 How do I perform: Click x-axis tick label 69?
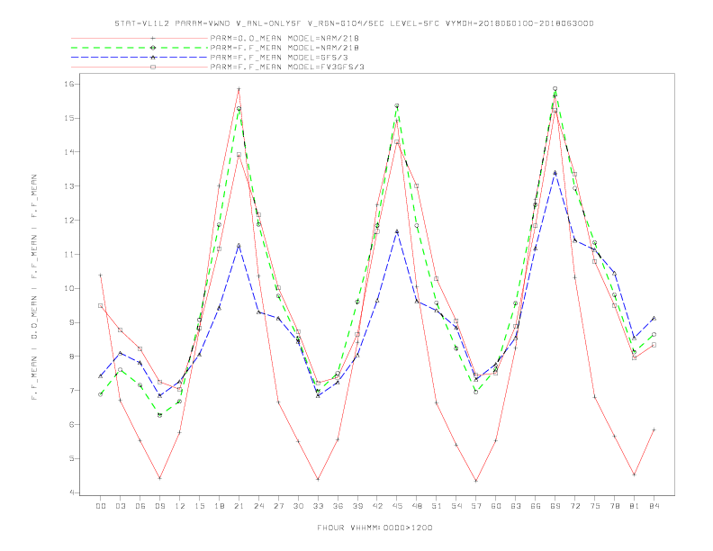coord(555,506)
